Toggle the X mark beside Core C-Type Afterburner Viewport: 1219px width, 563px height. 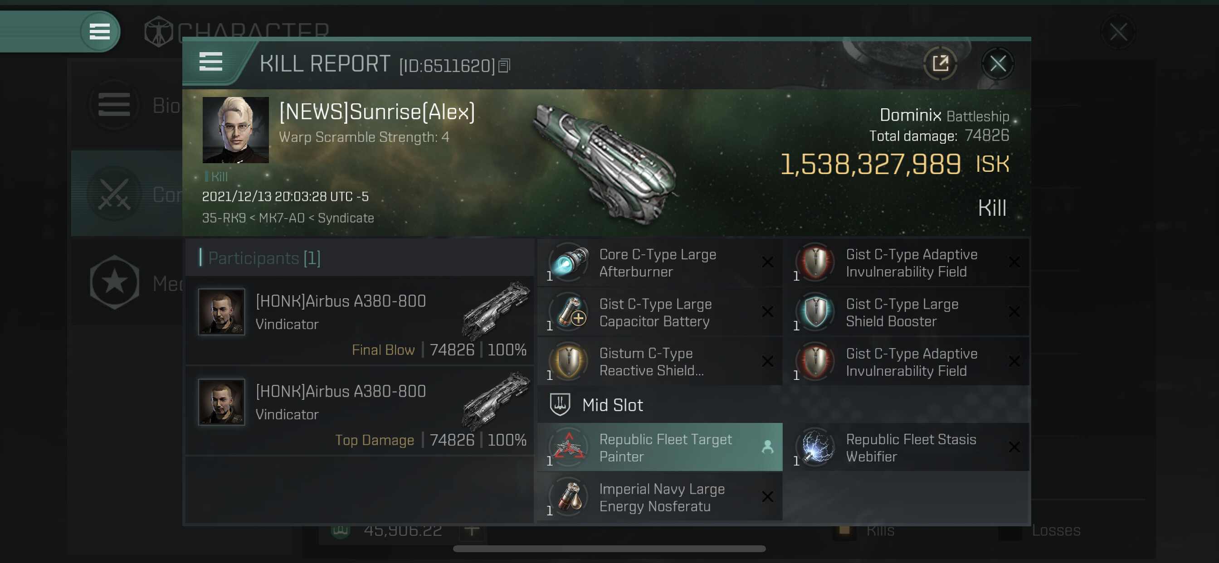pos(767,262)
